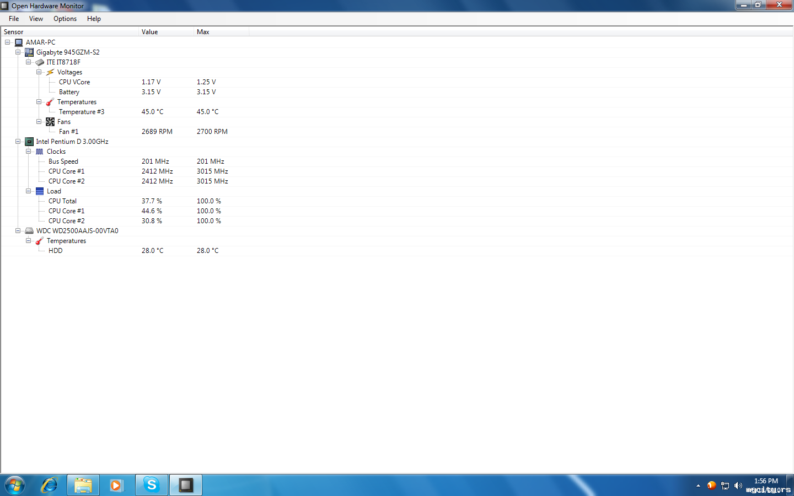The height and width of the screenshot is (496, 794).
Task: Click the Open Hardware Monitor title bar icon
Action: coord(5,6)
